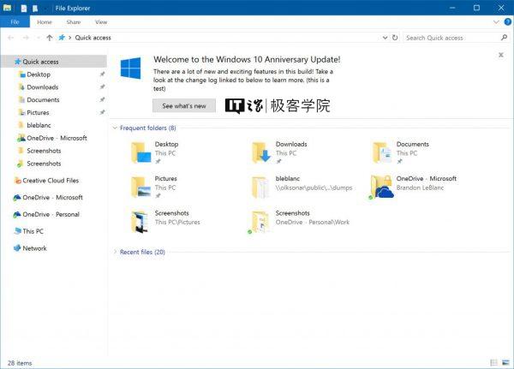Focus the Search Quick access field

(x=452, y=38)
